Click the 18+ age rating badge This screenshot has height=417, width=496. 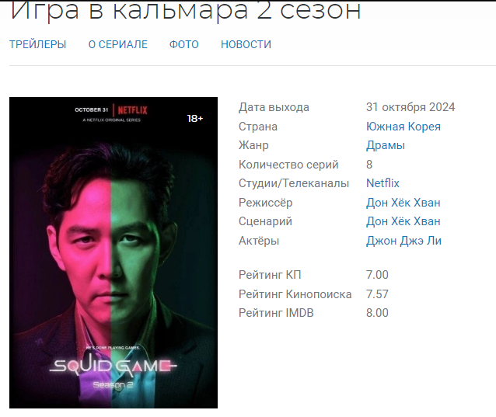[x=195, y=119]
